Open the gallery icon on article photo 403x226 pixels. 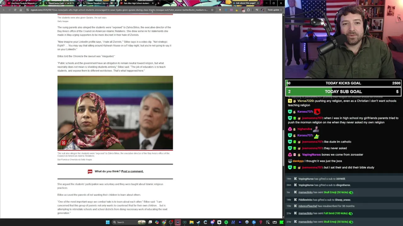pos(63,143)
